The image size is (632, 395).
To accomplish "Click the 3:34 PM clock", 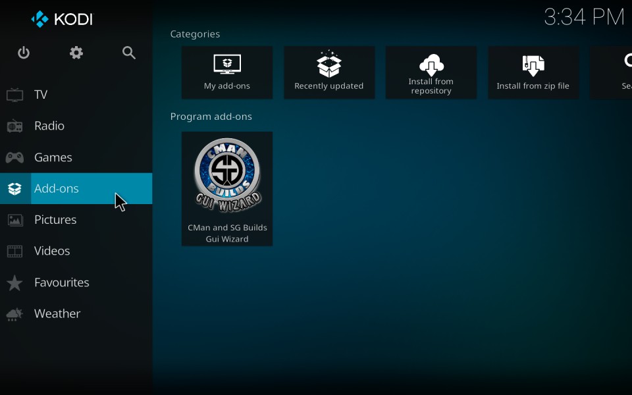I will tap(584, 17).
